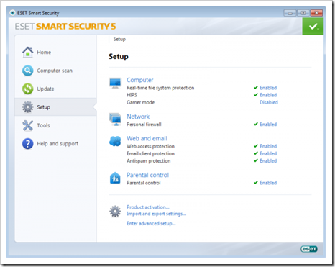This screenshot has height=267, width=335.
Task: Maximize the ESET Smart Security window
Action: click(x=303, y=13)
